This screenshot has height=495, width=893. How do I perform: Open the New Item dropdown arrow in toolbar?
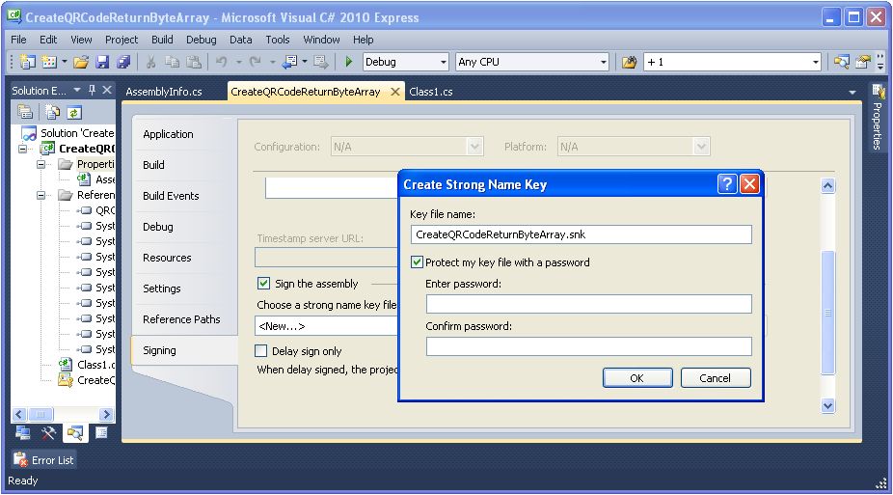(x=65, y=62)
